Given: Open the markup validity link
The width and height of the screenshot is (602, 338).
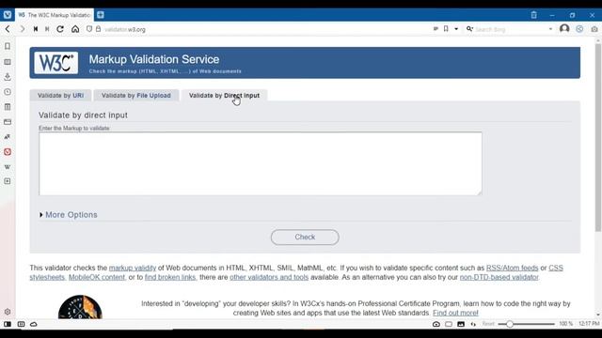Looking at the screenshot, I should point(133,268).
